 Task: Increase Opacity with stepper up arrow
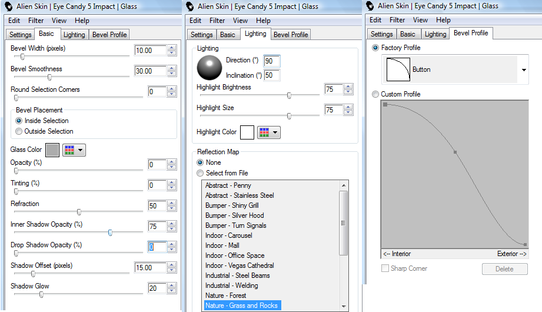click(x=172, y=162)
